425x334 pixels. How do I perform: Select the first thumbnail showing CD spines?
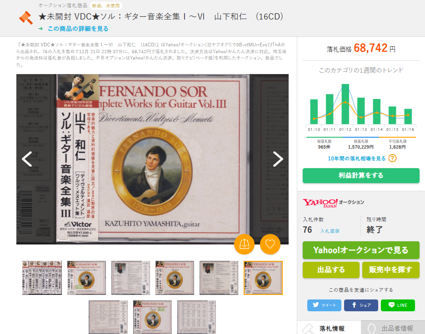point(42,278)
